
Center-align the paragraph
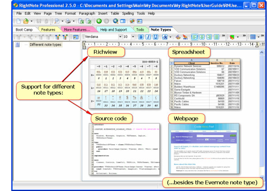[x=202, y=37]
